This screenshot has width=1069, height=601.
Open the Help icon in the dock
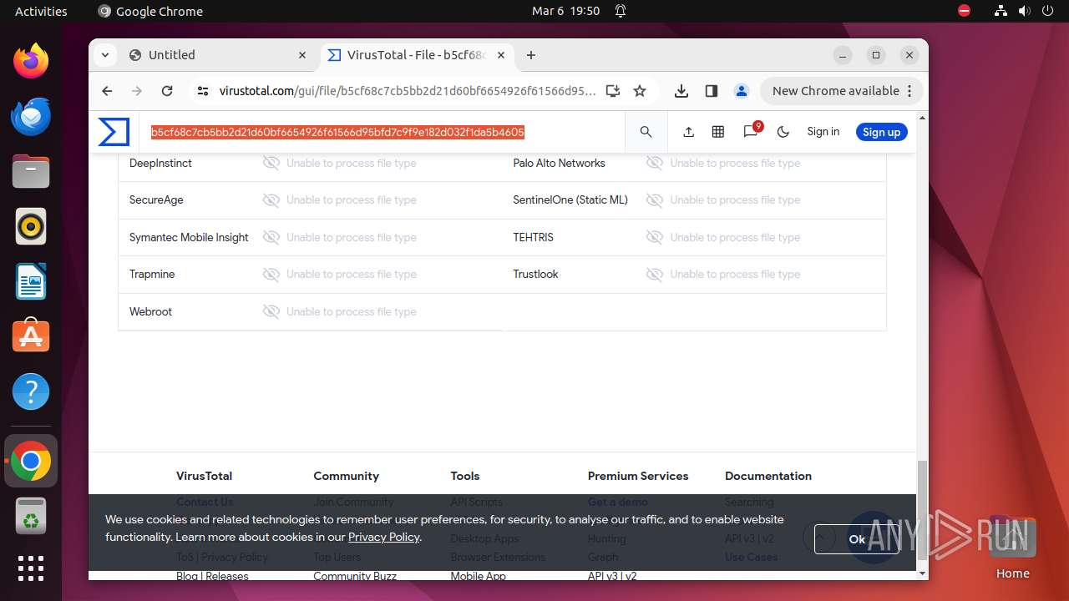[x=31, y=391]
